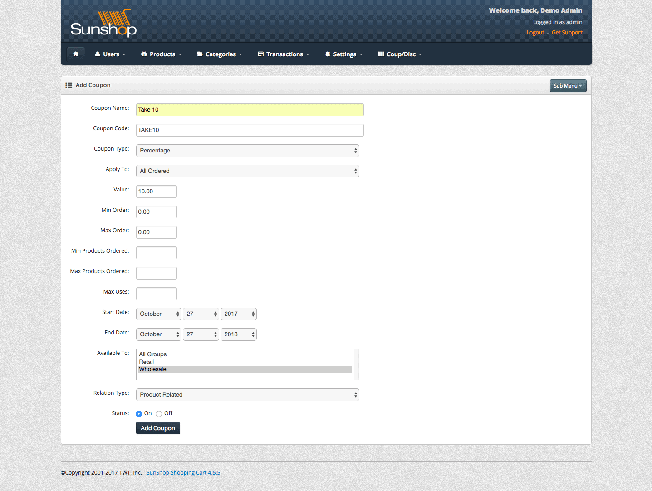Focus the Coupon Name field

point(250,110)
